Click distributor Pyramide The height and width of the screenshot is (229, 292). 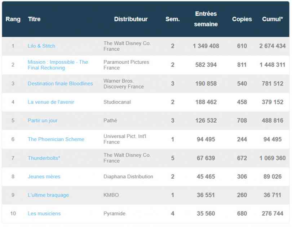[x=114, y=214]
